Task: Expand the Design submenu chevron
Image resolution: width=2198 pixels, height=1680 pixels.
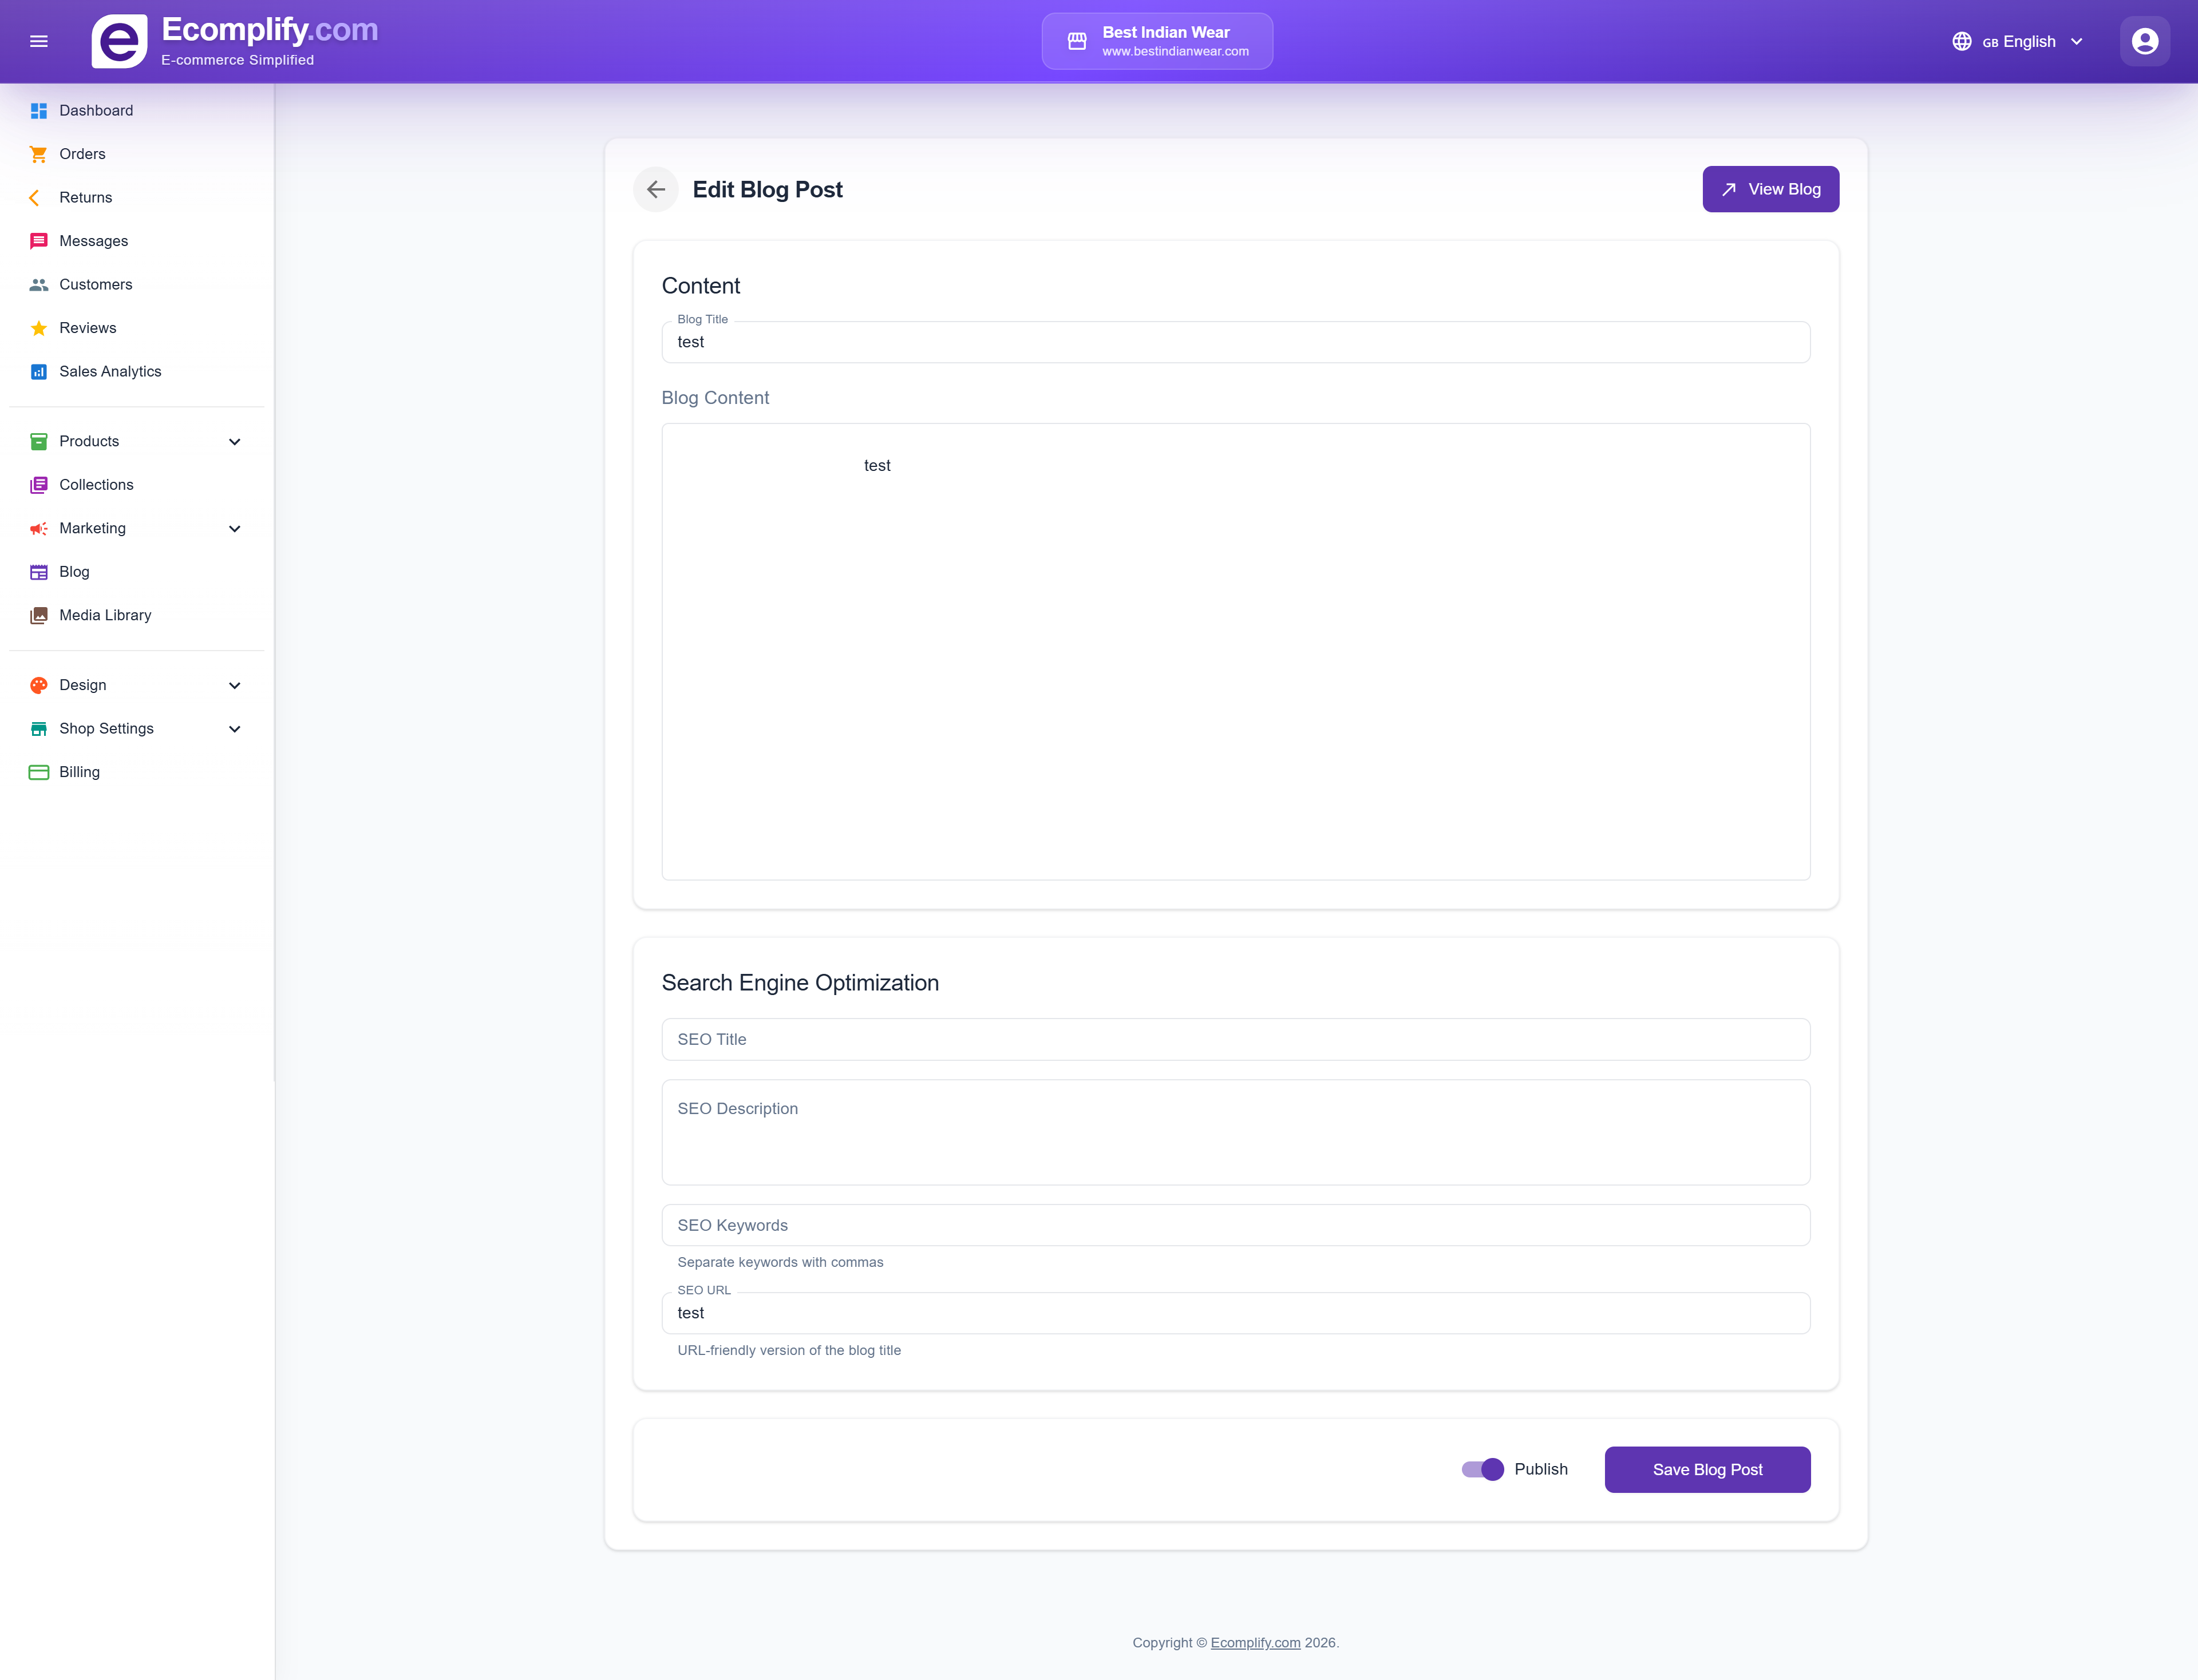Action: coord(234,685)
